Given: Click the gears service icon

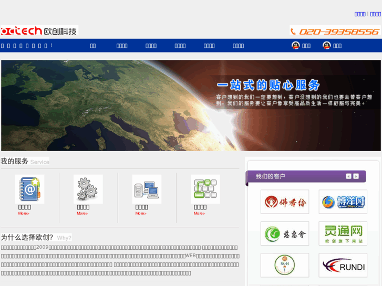Looking at the screenshot, I should [x=88, y=189].
